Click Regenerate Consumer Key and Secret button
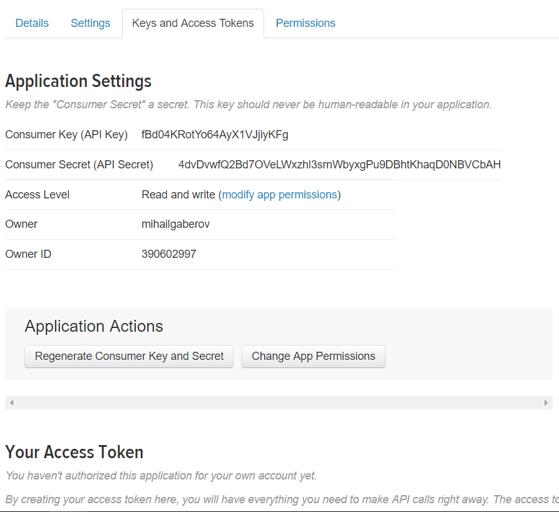Viewport: 559px width, 512px height. click(129, 356)
